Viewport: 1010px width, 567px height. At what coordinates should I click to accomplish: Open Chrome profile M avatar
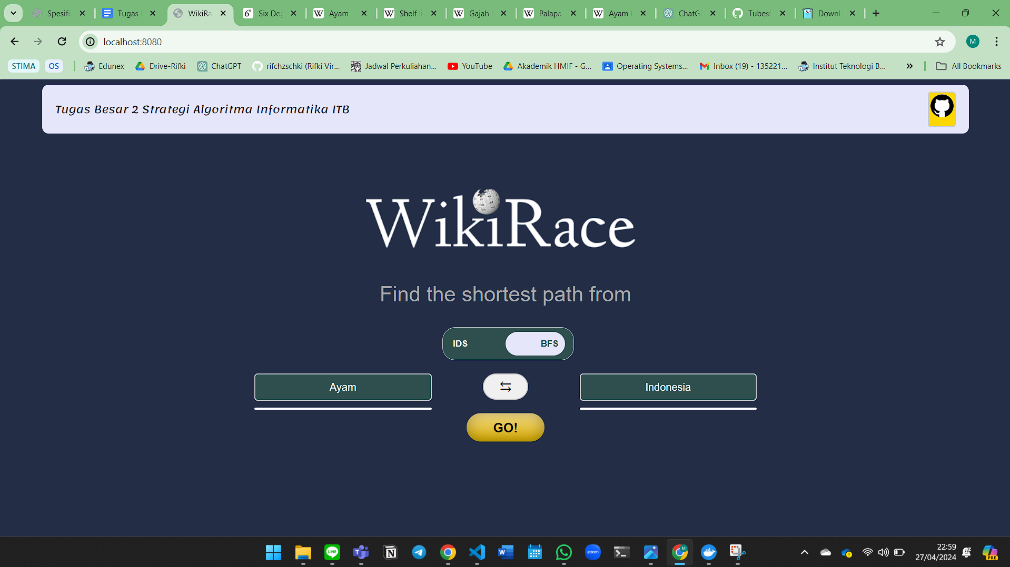pyautogui.click(x=973, y=42)
